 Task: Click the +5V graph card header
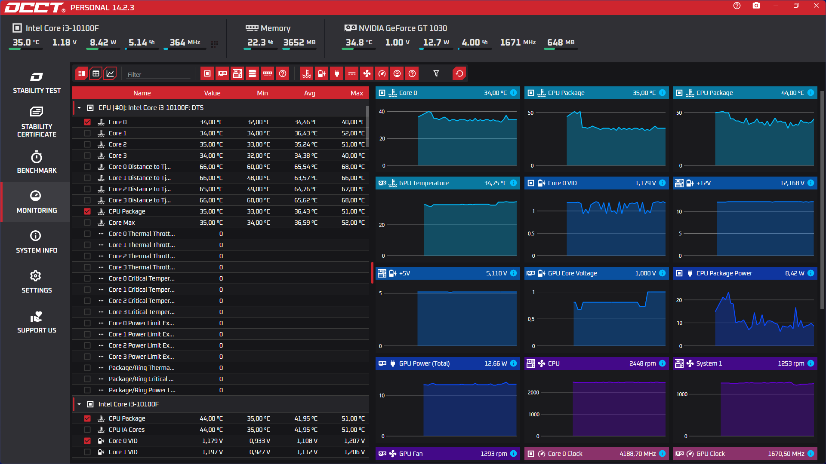click(447, 273)
